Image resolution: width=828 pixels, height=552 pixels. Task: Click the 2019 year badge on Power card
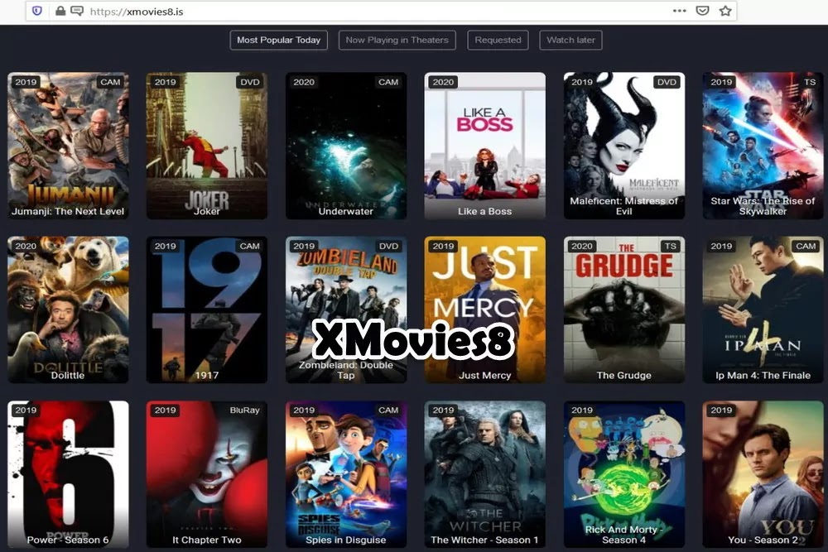pyautogui.click(x=26, y=410)
